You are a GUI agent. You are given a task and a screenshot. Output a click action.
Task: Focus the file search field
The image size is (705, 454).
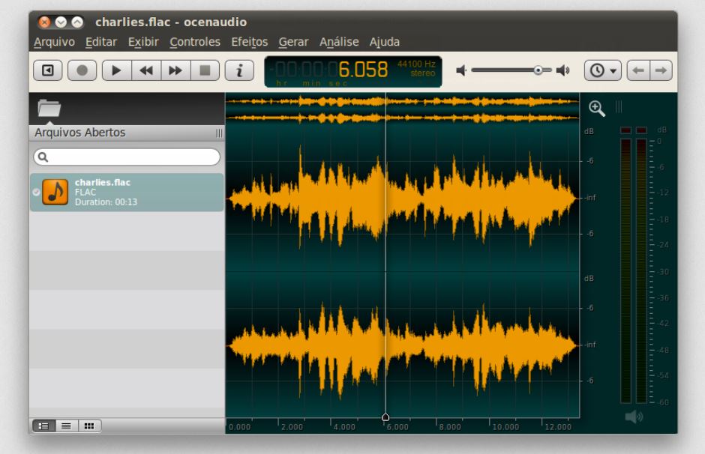click(127, 157)
